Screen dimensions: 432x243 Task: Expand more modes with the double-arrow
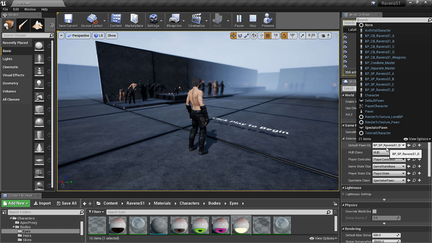point(52,25)
